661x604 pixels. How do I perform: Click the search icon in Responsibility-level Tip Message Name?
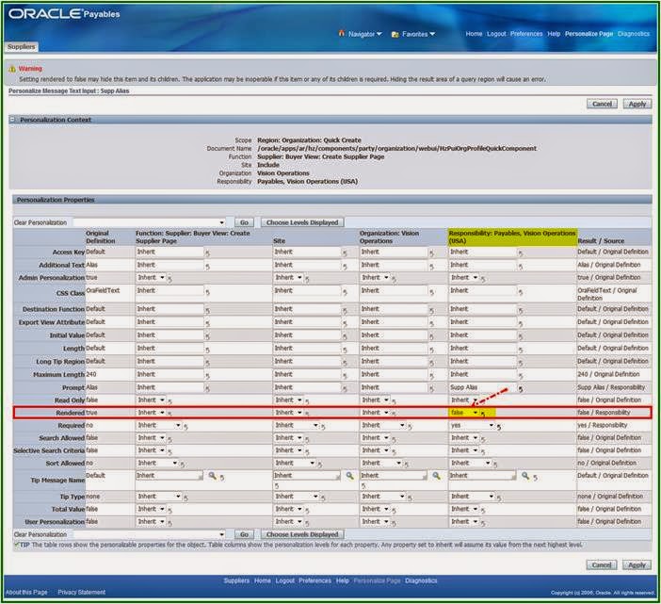click(525, 476)
